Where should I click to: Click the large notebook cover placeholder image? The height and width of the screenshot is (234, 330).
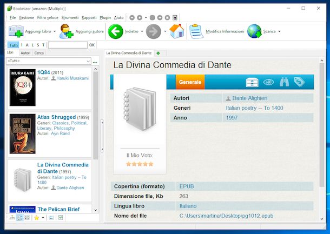pos(140,109)
